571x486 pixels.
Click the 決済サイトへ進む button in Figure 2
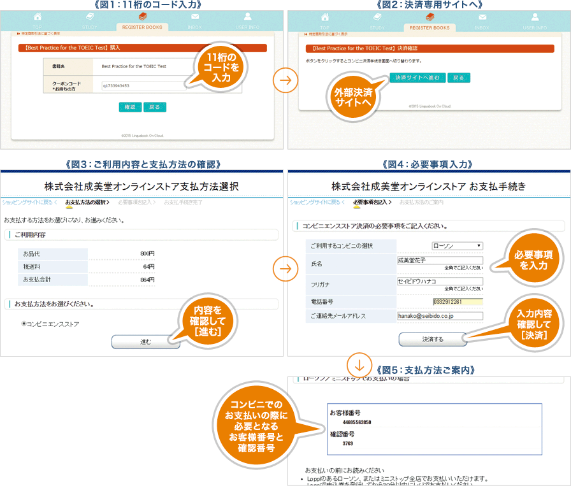click(x=417, y=78)
